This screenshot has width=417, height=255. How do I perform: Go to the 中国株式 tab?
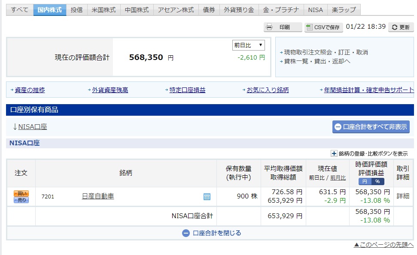point(137,10)
